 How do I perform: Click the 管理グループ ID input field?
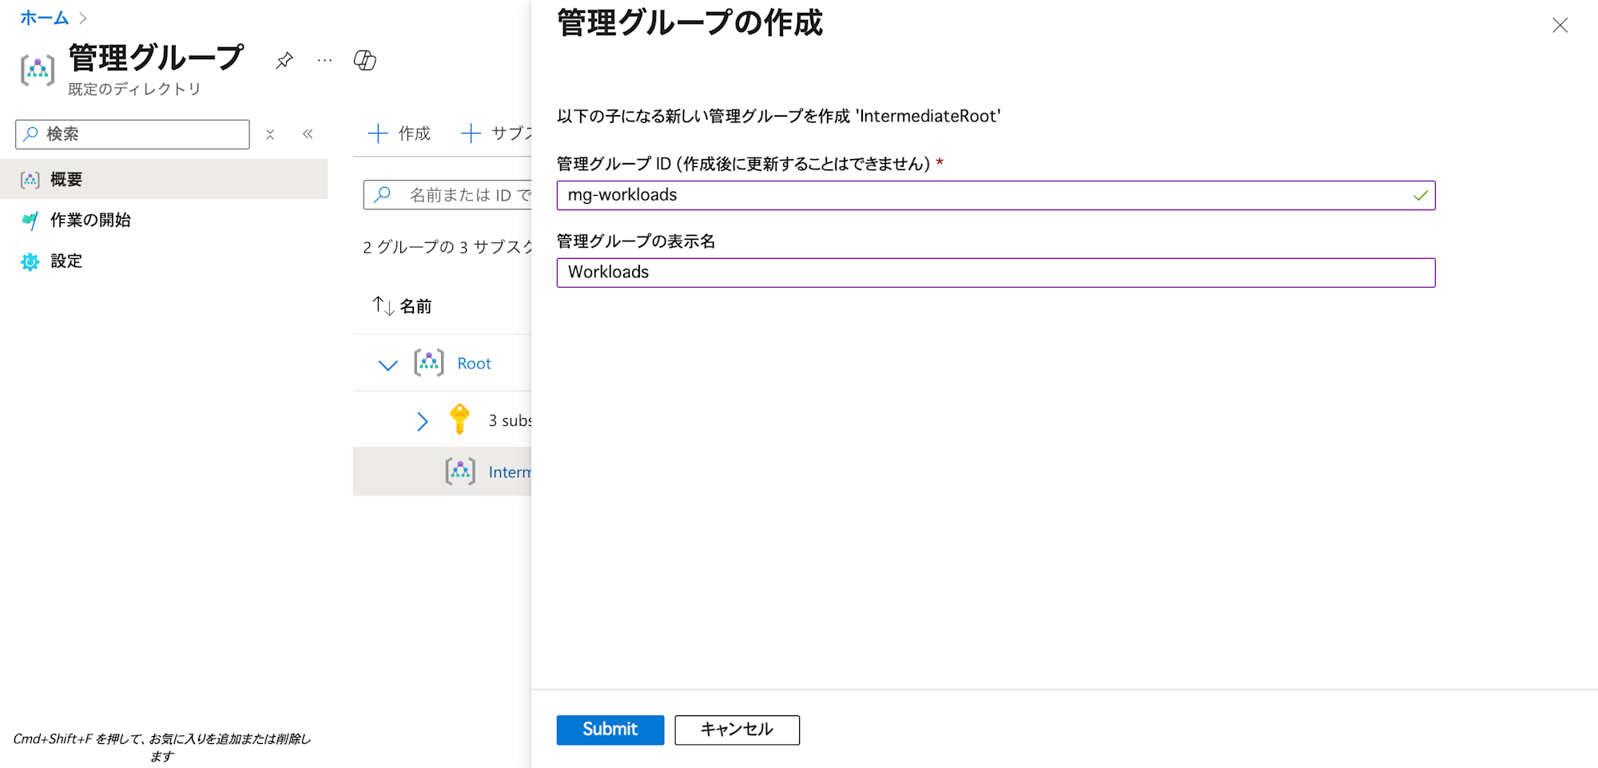(996, 196)
